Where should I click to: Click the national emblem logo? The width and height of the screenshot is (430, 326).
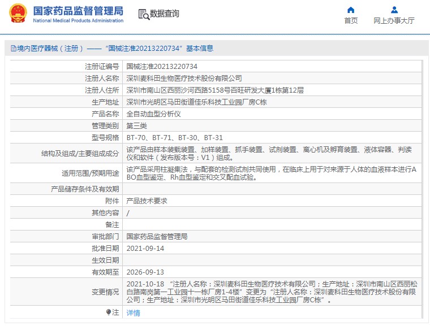tap(15, 14)
